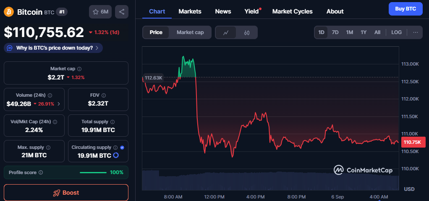Select the Price chart toggle
Viewport: 429px width, 201px height.
156,32
